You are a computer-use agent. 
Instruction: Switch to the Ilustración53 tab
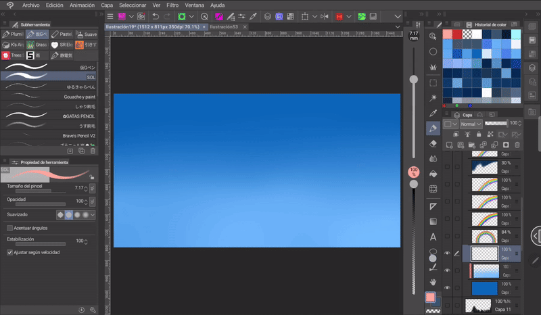pyautogui.click(x=223, y=27)
